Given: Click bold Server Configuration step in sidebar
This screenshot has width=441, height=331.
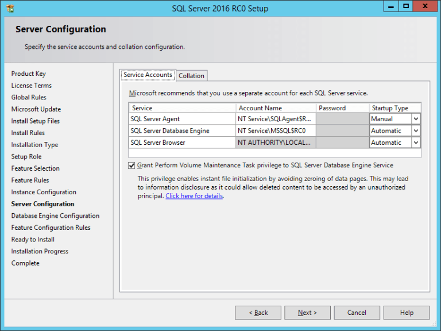Looking at the screenshot, I should pyautogui.click(x=42, y=204).
